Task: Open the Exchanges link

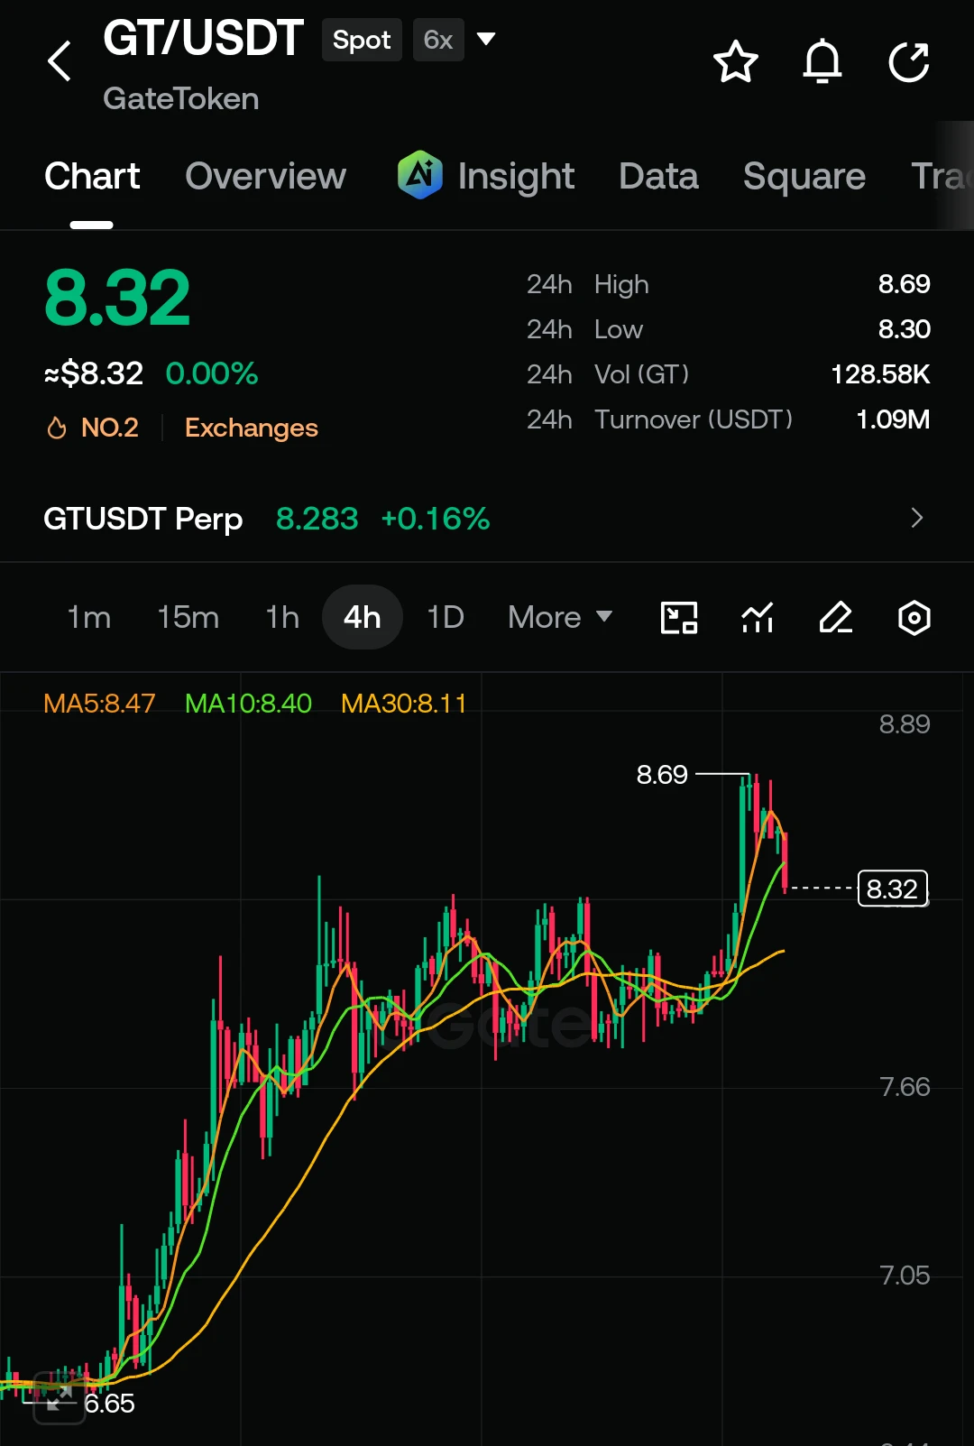Action: tap(252, 428)
